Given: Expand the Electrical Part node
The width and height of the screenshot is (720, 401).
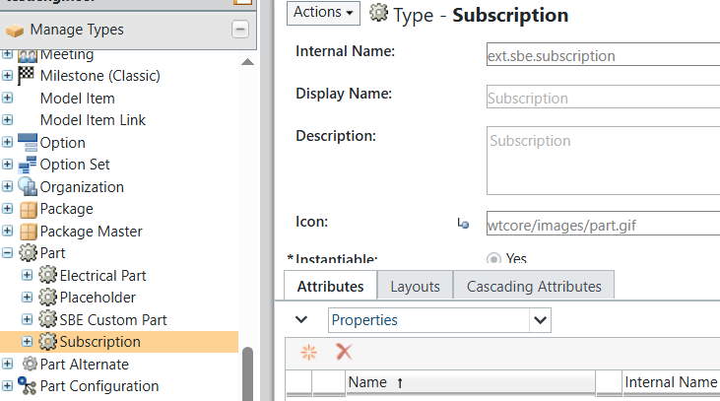Looking at the screenshot, I should pyautogui.click(x=27, y=276).
